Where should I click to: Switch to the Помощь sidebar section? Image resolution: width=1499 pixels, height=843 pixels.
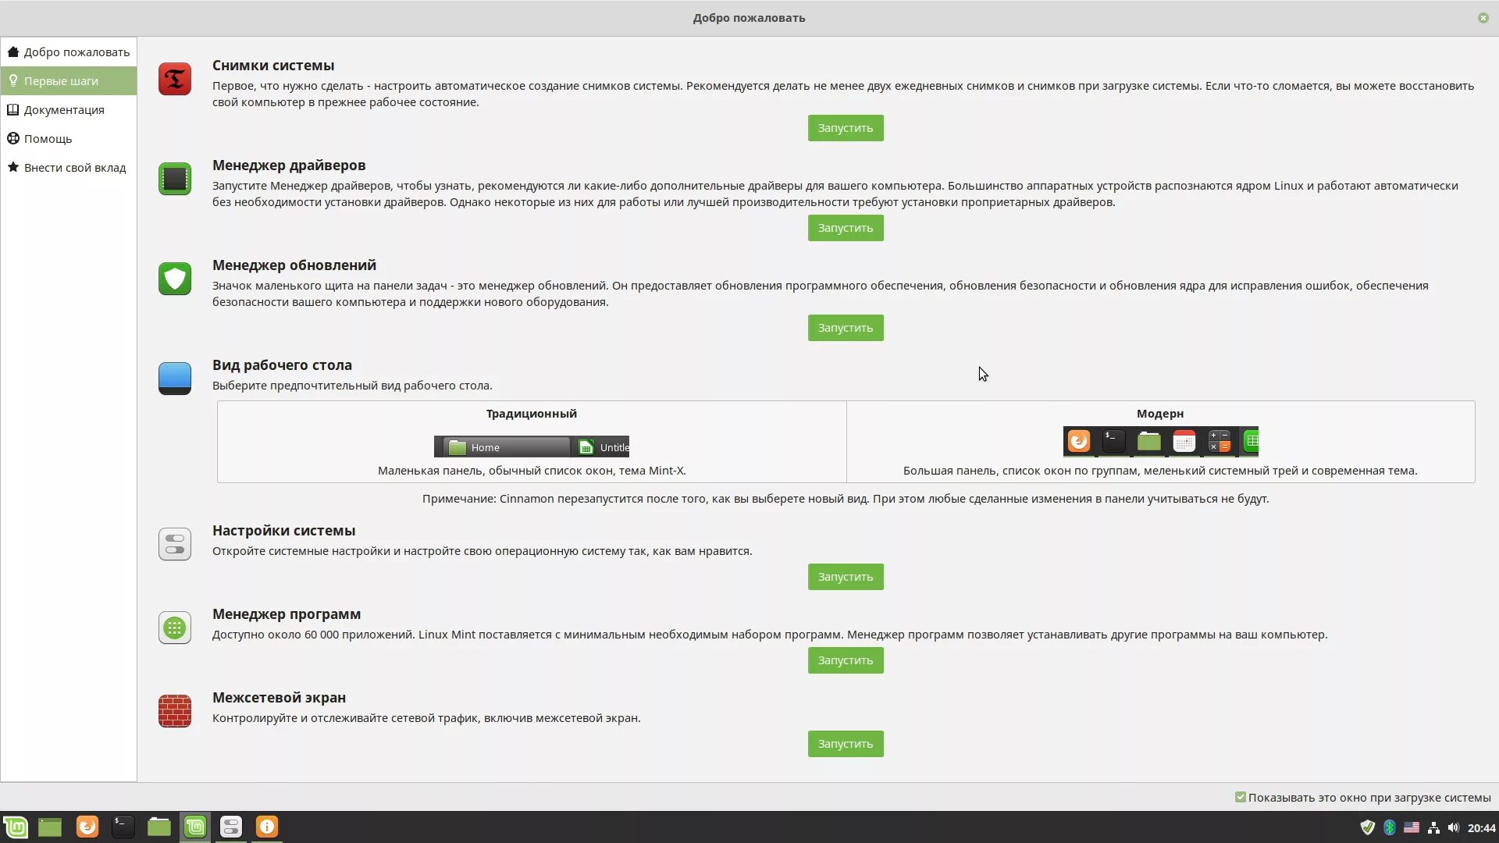point(48,139)
